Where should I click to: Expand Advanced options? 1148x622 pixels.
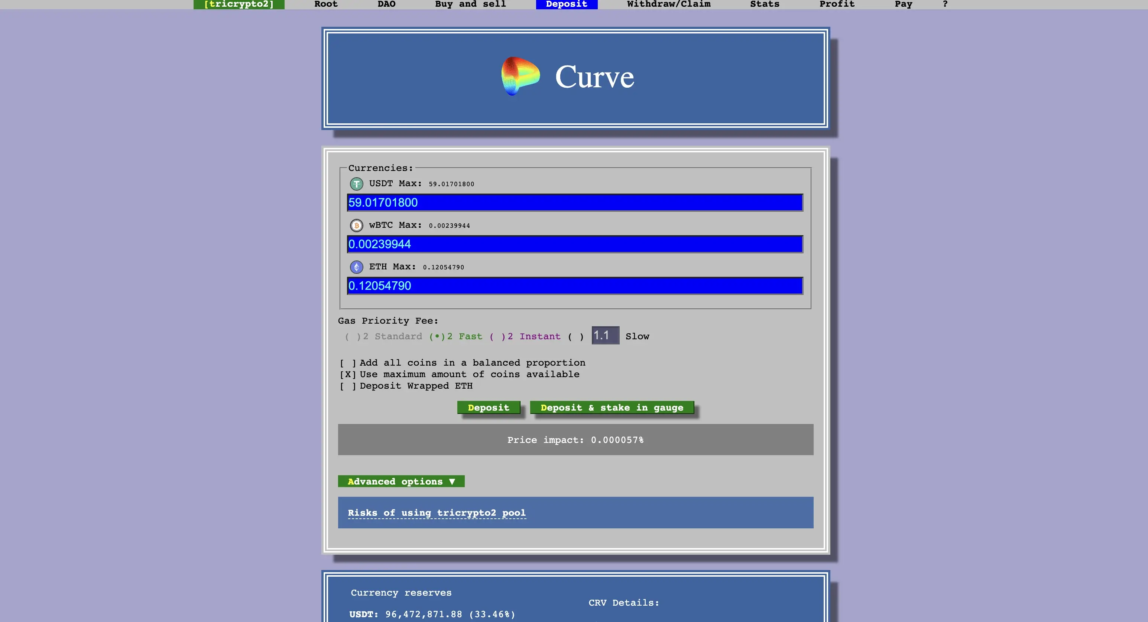(400, 481)
